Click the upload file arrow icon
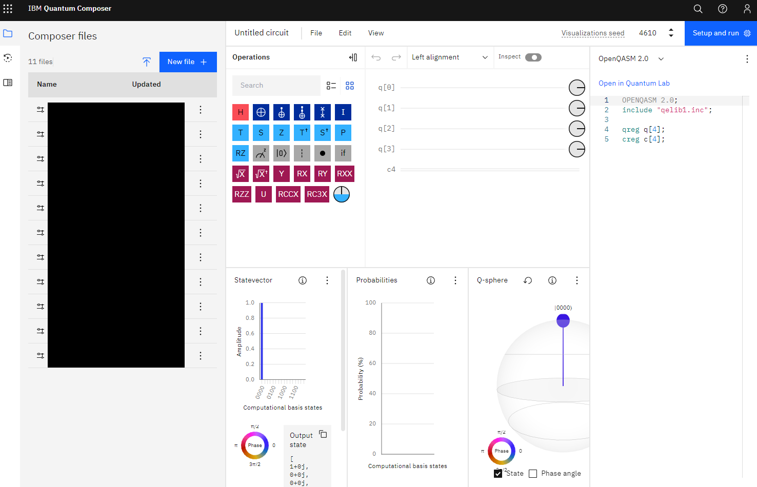Viewport: 757px width, 487px height. click(147, 62)
